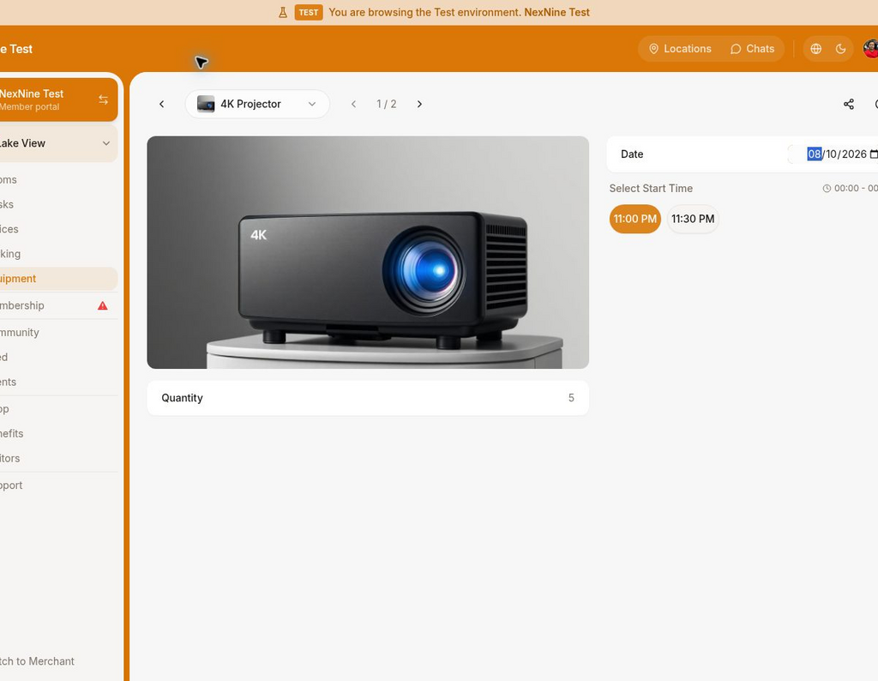
Task: Click the date input field
Action: (833, 154)
